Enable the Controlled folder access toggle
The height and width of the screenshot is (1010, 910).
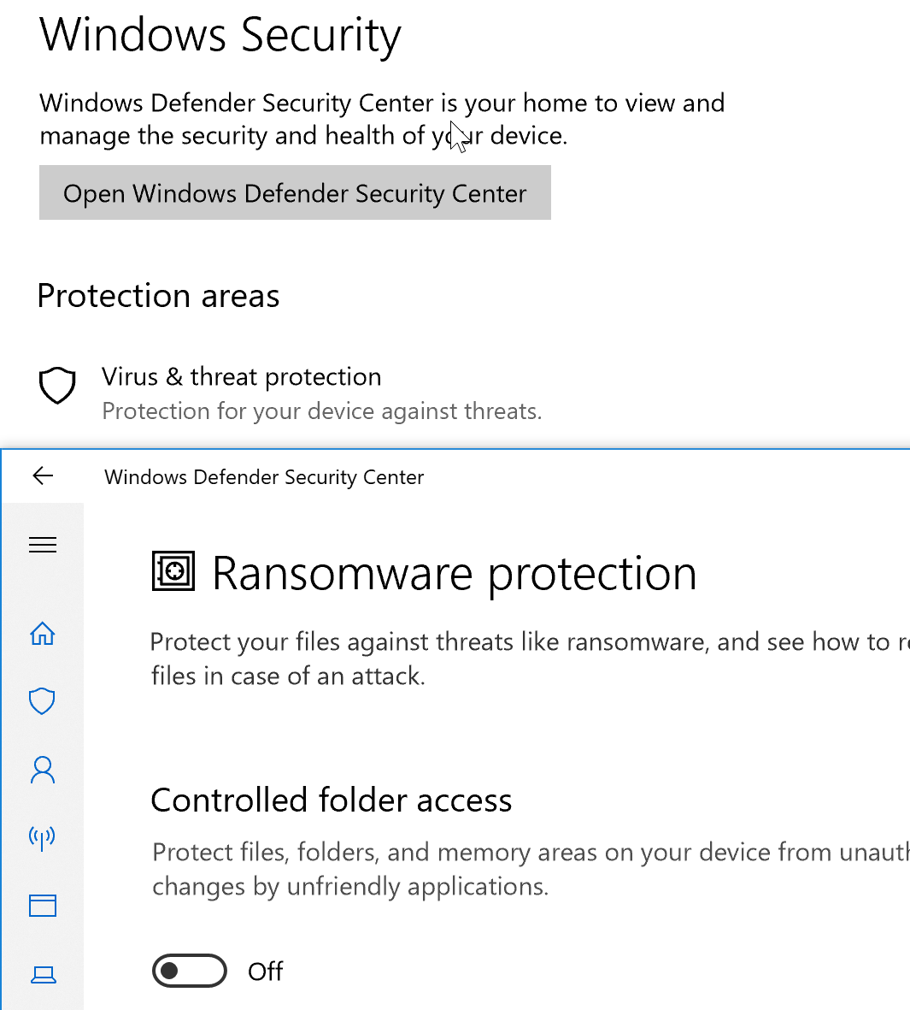pyautogui.click(x=190, y=971)
